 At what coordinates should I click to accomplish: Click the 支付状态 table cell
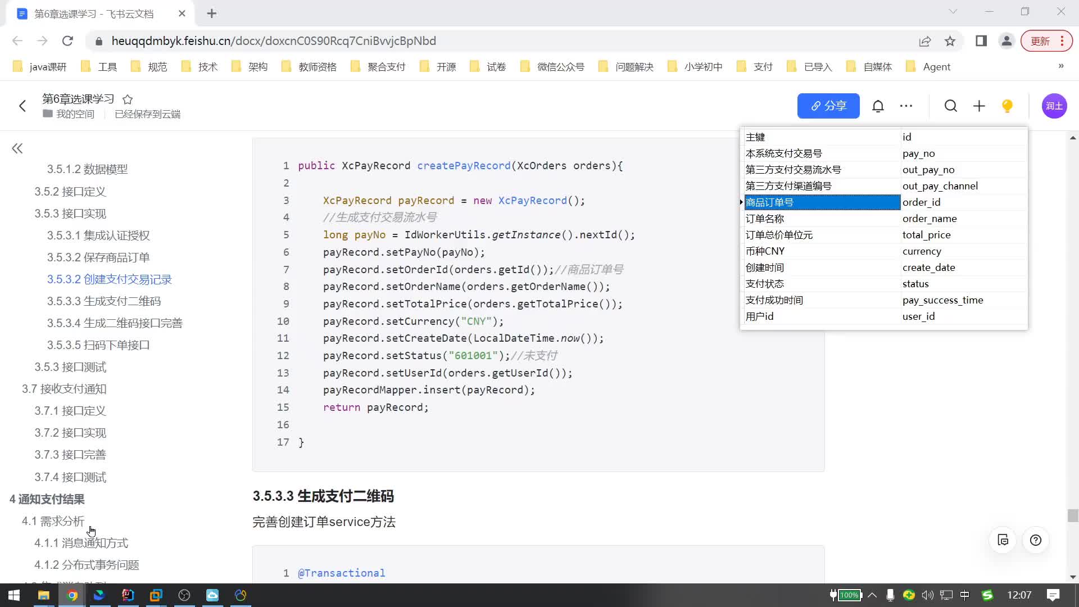click(822, 284)
